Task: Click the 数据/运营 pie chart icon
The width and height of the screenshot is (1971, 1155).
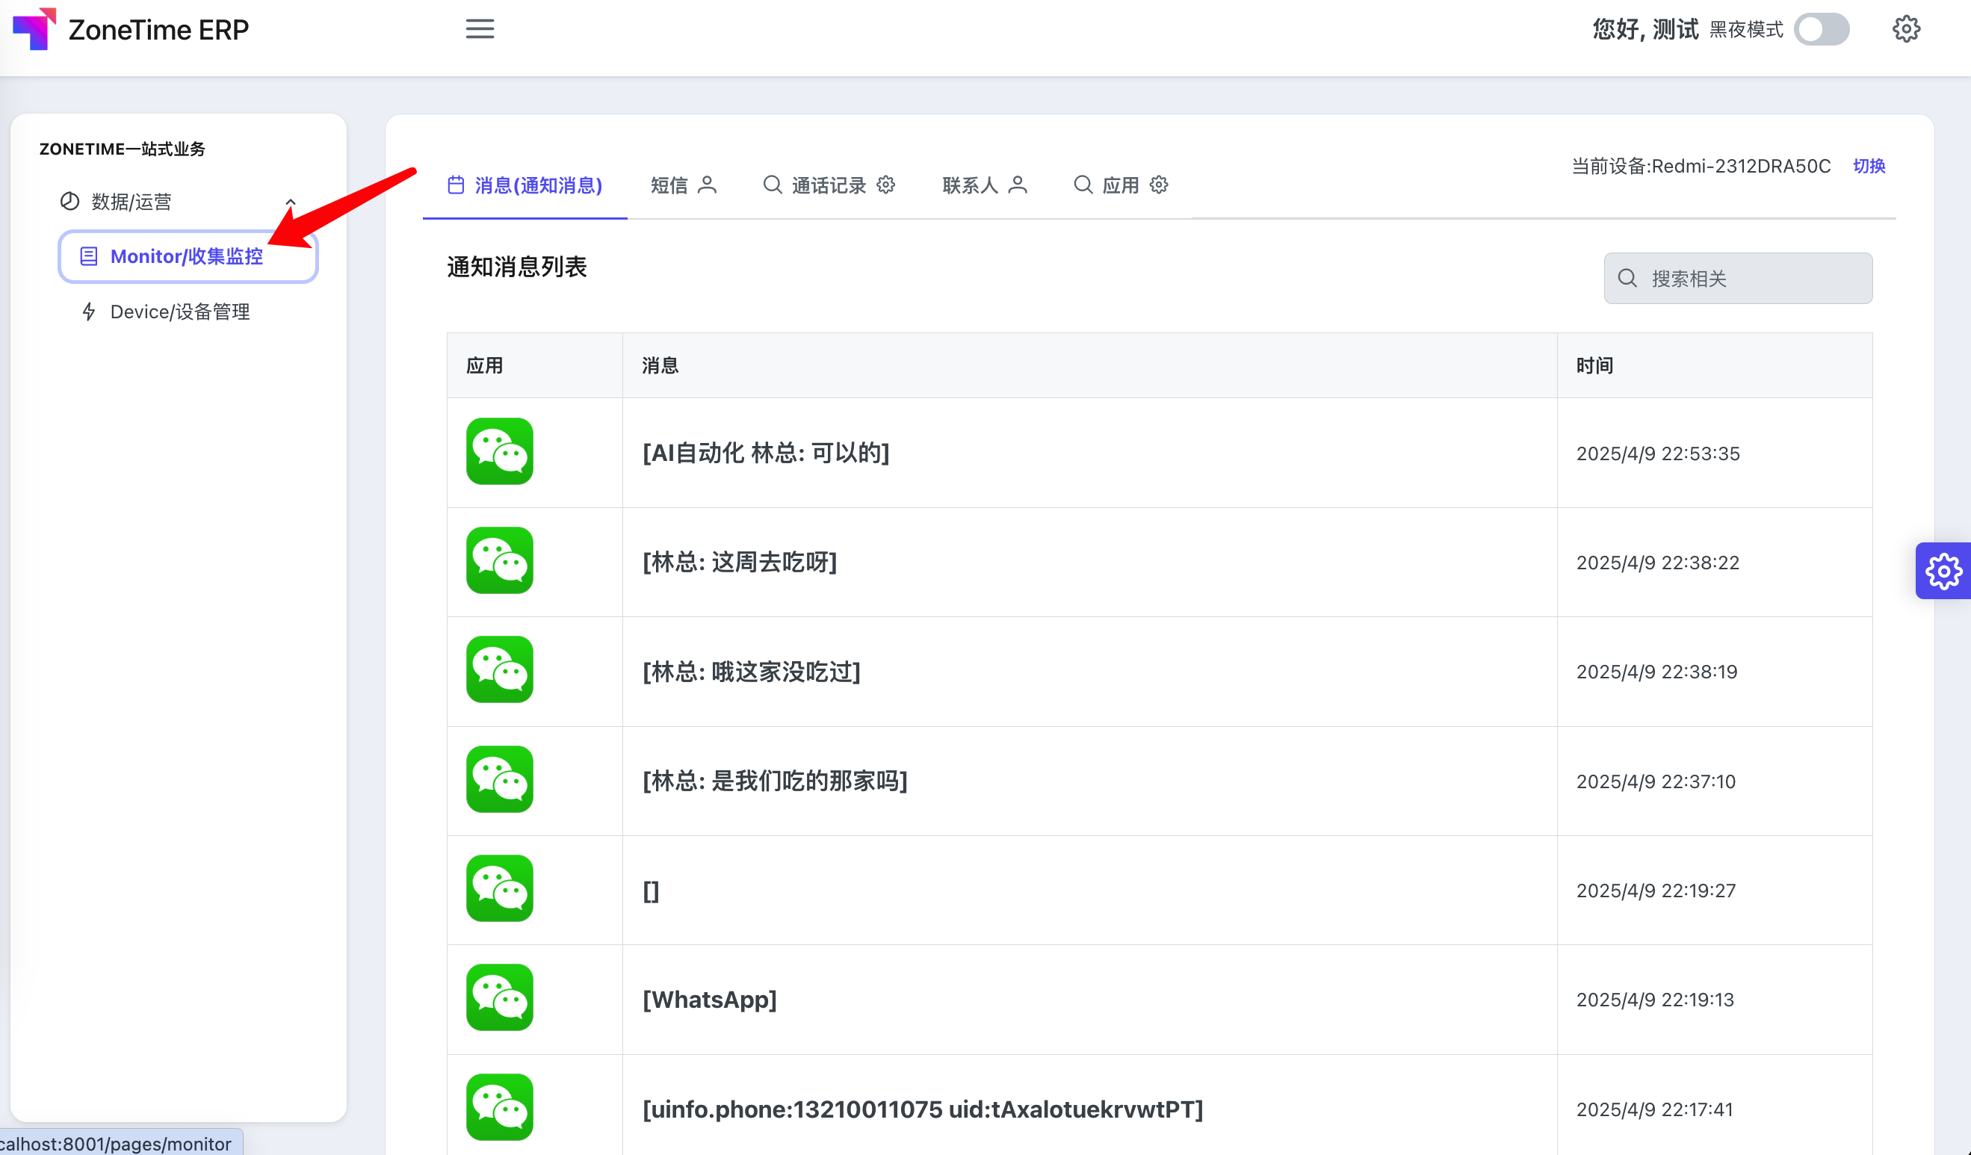Action: point(69,202)
